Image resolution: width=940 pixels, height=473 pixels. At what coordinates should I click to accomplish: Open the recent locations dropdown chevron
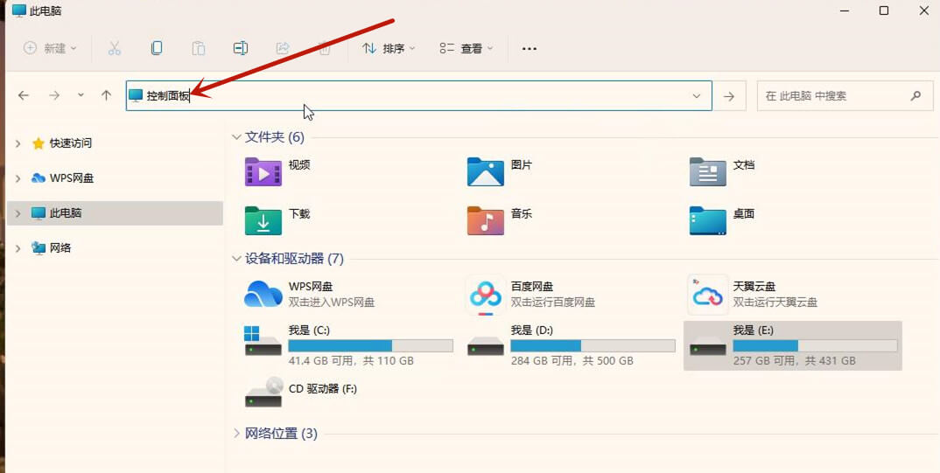point(81,95)
